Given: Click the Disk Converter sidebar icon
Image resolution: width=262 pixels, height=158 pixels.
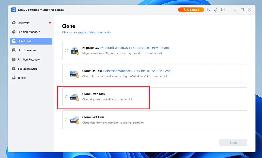Looking at the screenshot, I should pyautogui.click(x=14, y=50).
